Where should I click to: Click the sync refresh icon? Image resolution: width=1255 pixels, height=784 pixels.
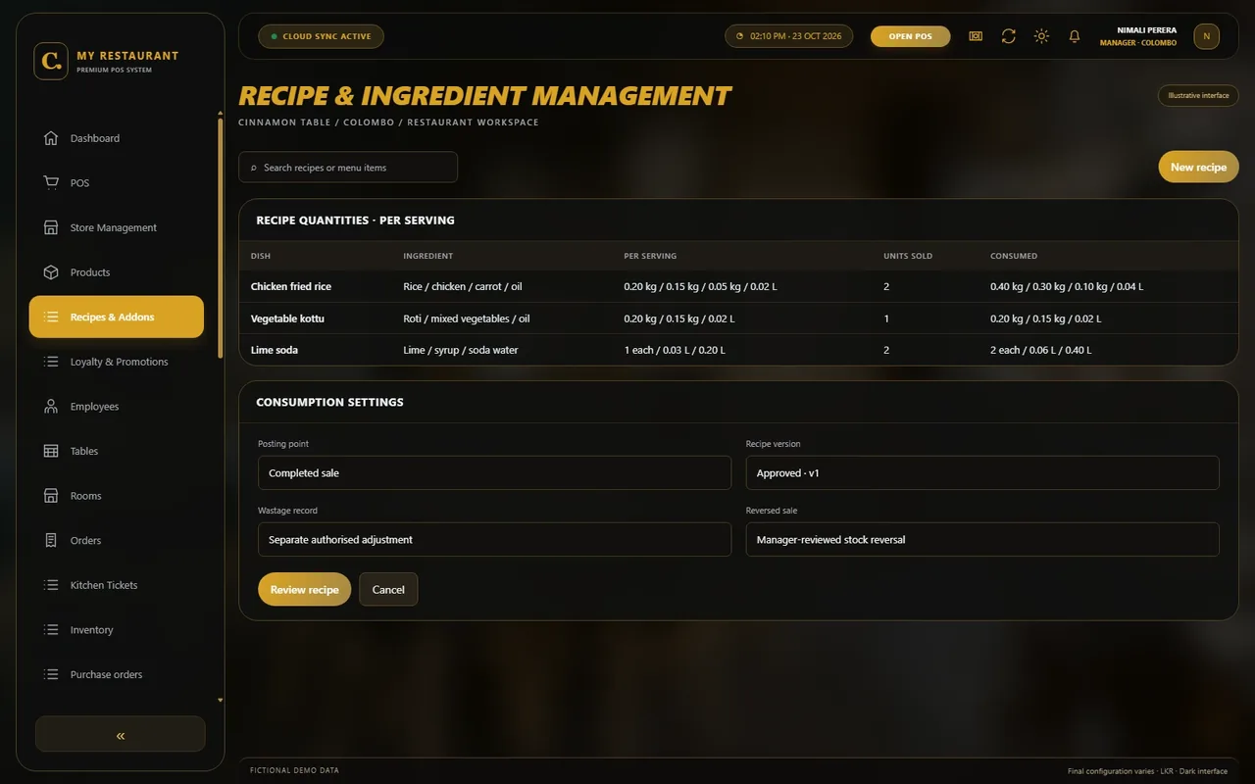[1008, 36]
